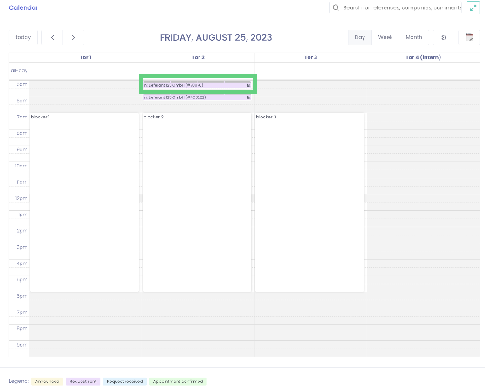Switch to Week view
Viewport: 495px width, 389px height.
[385, 38]
